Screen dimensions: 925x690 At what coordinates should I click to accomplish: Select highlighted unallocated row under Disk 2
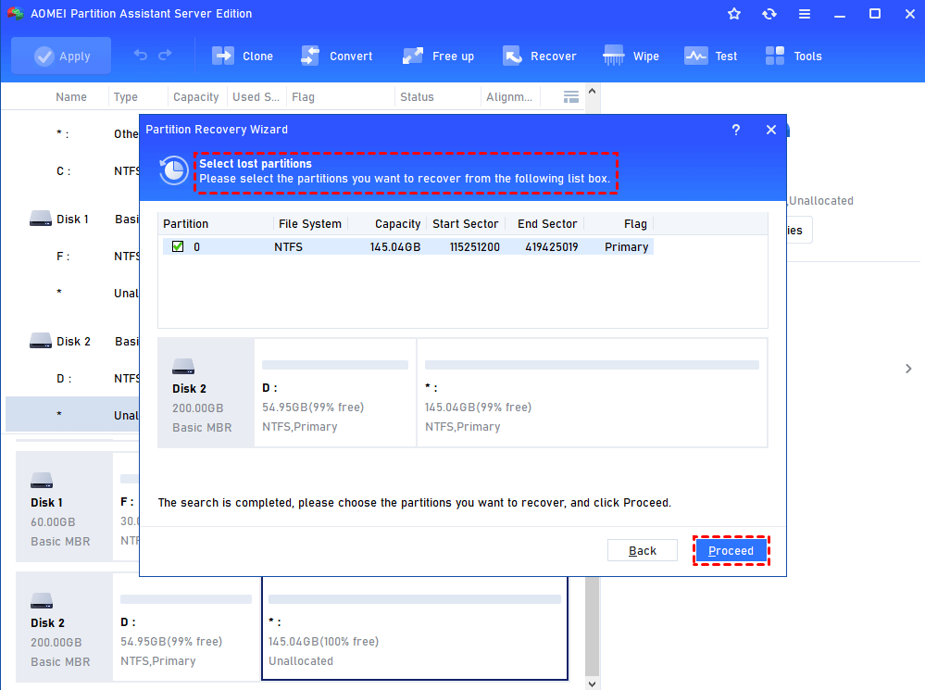point(72,414)
